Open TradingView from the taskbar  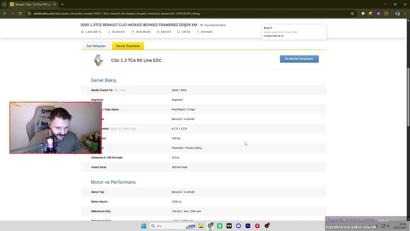[229, 226]
